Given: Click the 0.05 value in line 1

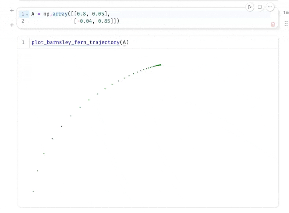Looking at the screenshot, I should tap(98, 14).
